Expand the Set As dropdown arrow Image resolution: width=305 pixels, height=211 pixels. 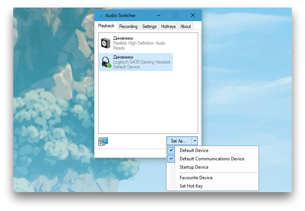pyautogui.click(x=195, y=141)
